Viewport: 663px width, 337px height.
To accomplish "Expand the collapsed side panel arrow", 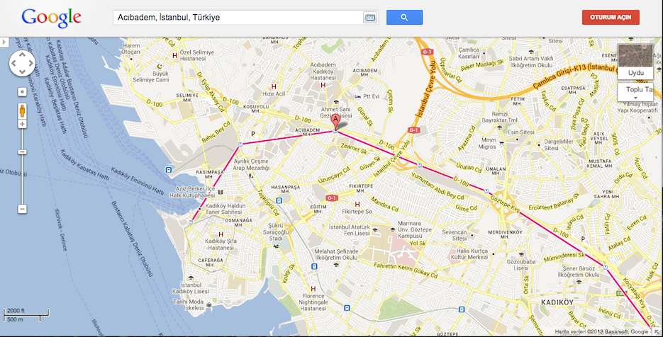I will (4, 42).
